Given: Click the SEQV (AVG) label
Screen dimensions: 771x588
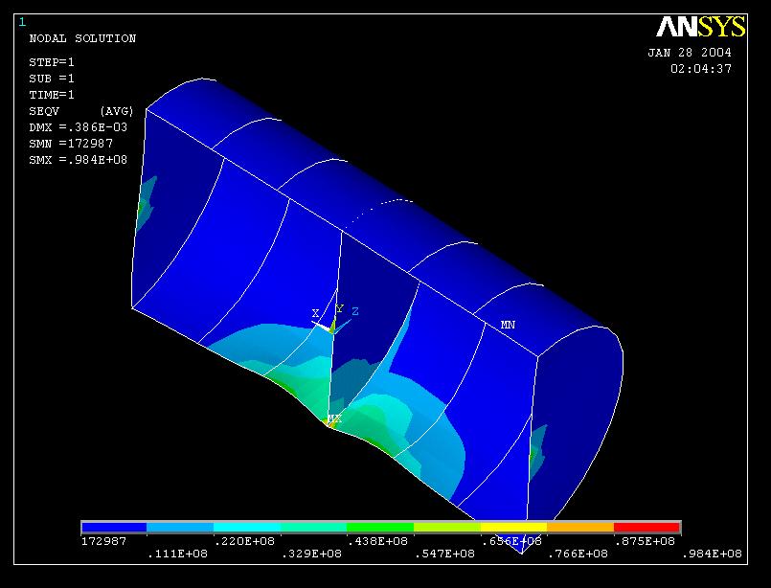Looking at the screenshot, I should tap(81, 111).
